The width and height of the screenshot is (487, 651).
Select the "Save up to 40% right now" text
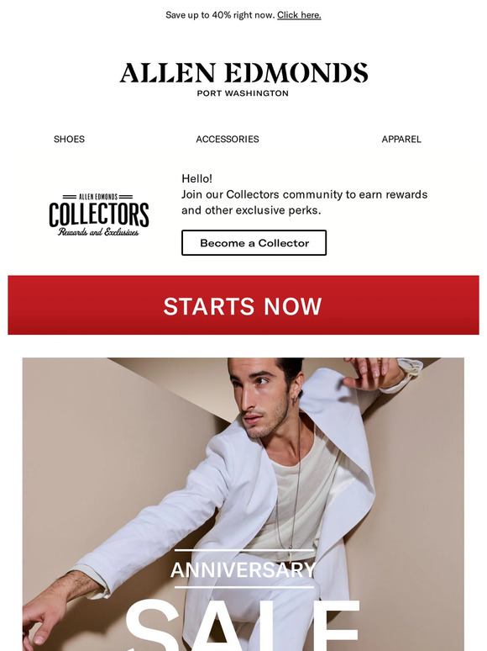(220, 15)
